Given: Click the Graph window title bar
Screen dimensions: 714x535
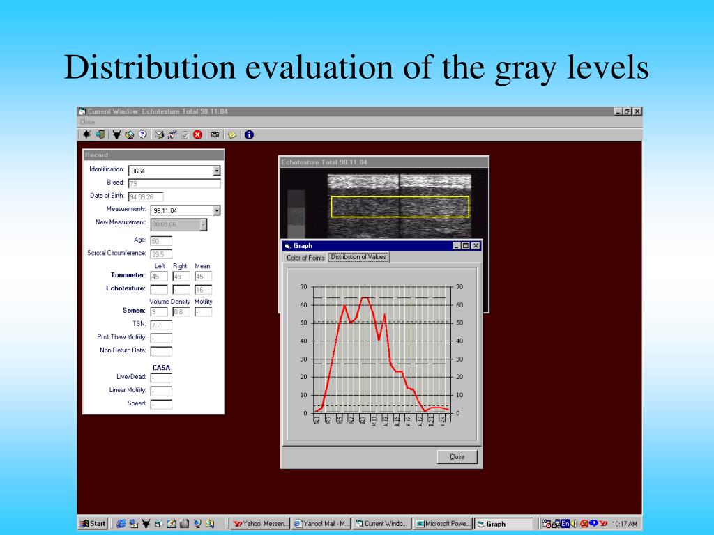Looking at the screenshot, I should (381, 246).
